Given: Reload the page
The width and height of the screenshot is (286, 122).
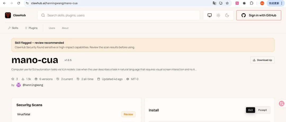Looking at the screenshot, I should [x=19, y=3].
